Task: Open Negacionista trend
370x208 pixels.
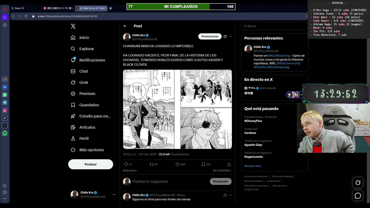Action: coord(254,157)
